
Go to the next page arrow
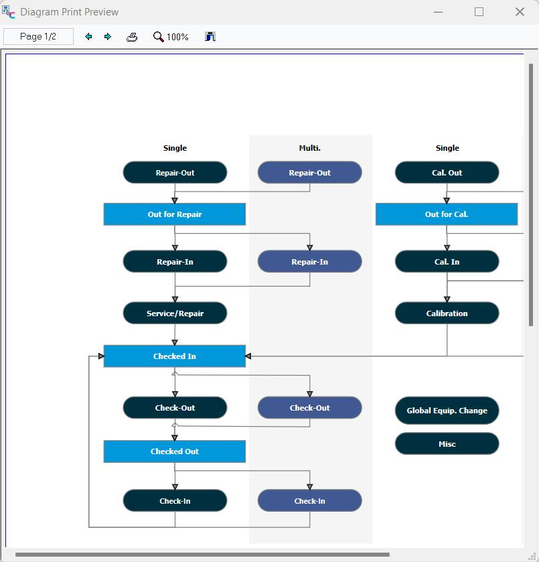click(x=108, y=37)
